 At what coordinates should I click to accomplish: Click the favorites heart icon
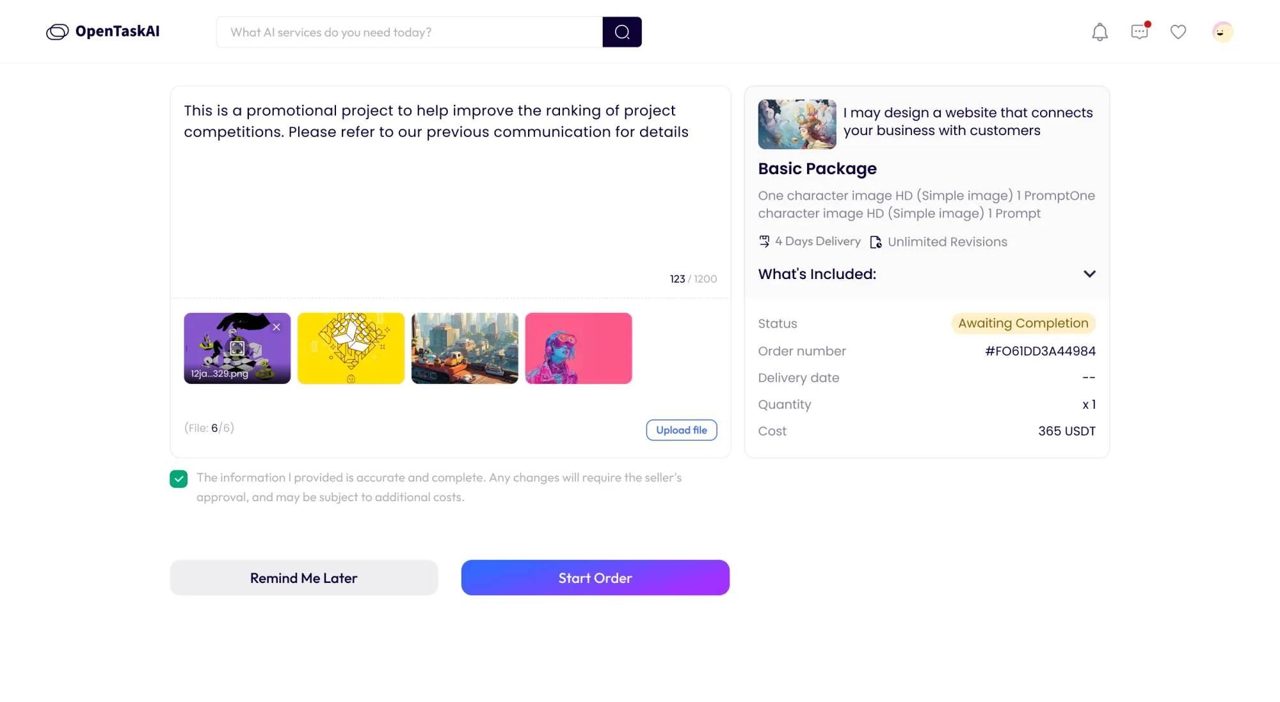[x=1177, y=31]
